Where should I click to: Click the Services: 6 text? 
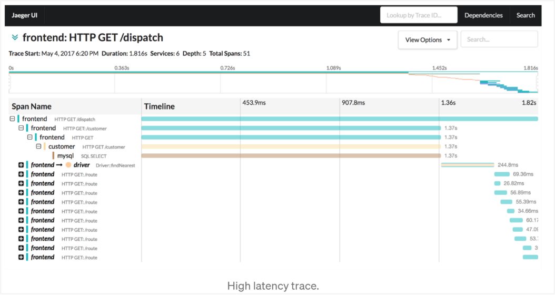pyautogui.click(x=165, y=54)
